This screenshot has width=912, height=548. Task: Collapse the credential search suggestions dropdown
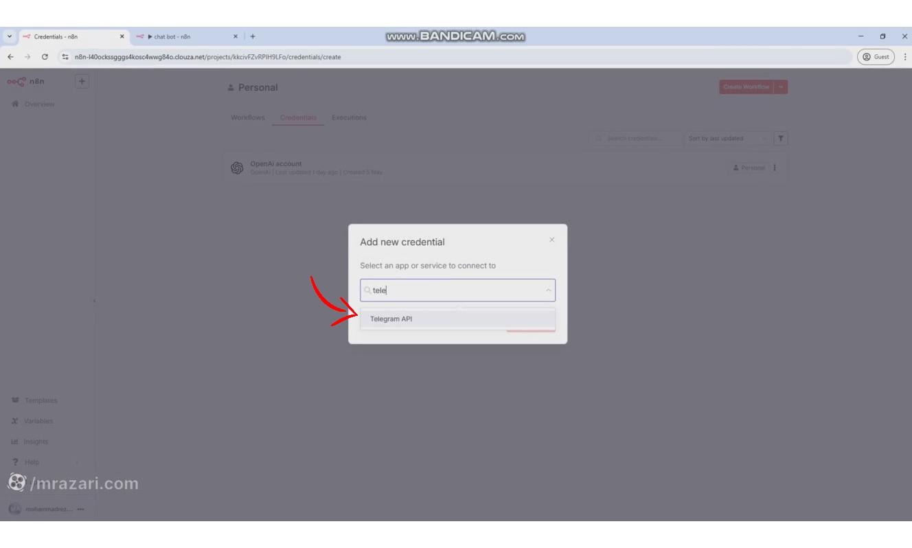(547, 290)
